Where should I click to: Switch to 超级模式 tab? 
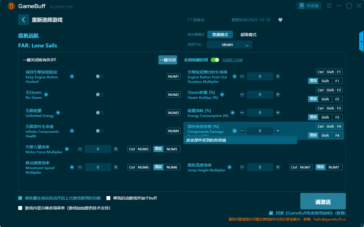point(248,35)
